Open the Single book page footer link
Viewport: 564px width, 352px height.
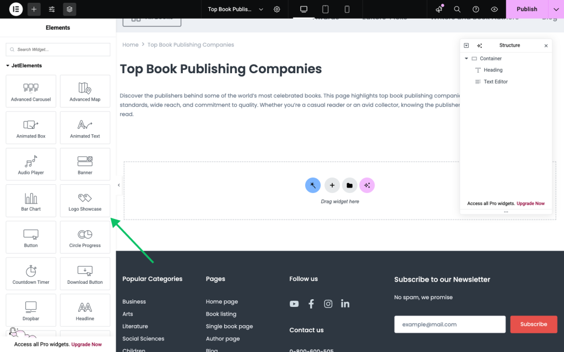click(230, 326)
